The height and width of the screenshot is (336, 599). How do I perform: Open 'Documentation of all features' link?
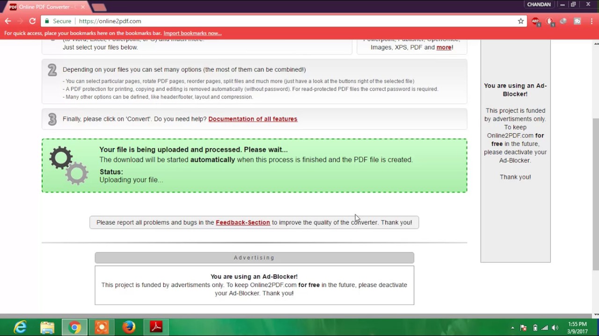(x=253, y=119)
